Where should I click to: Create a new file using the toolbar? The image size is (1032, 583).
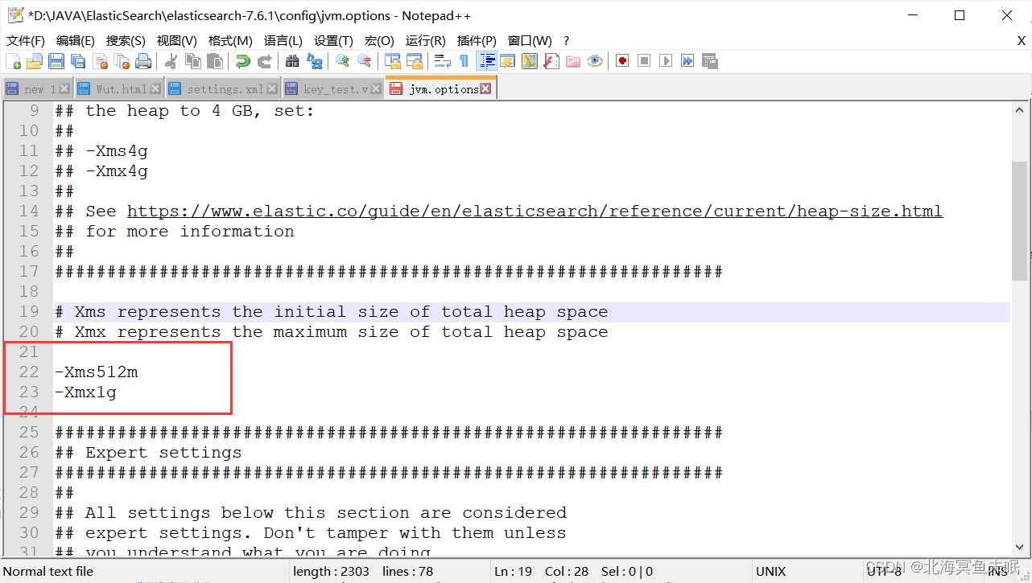point(14,61)
